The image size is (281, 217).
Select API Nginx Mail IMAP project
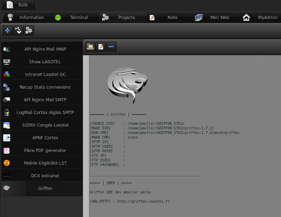coord(42,49)
